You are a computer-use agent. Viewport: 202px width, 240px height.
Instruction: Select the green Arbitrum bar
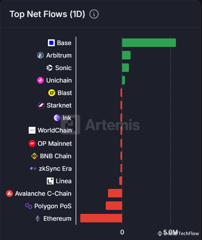click(x=126, y=55)
